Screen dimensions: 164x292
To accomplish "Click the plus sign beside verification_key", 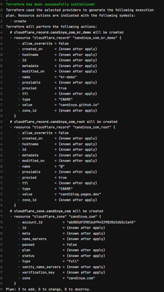I will click(x=19, y=273).
